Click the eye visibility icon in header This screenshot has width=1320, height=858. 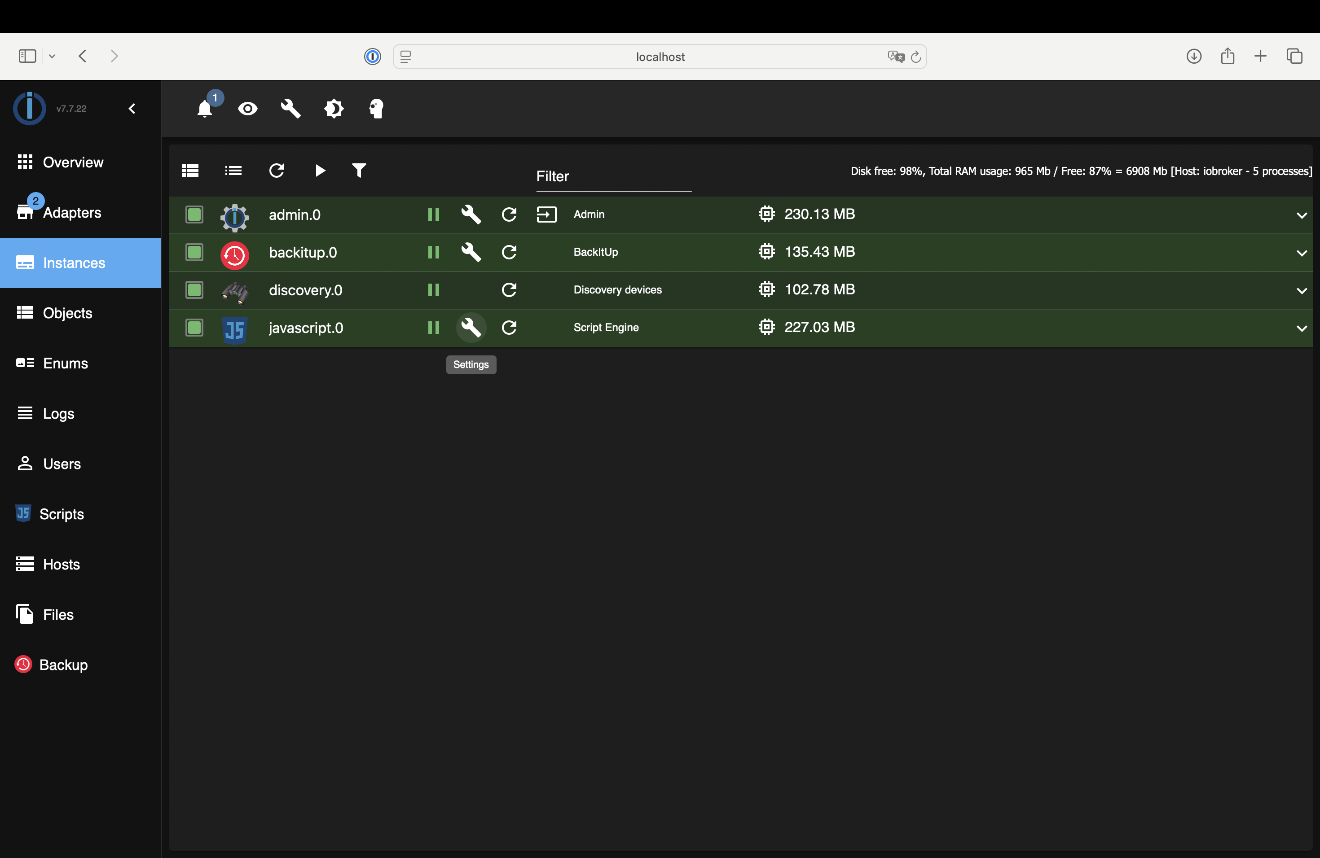(x=247, y=109)
